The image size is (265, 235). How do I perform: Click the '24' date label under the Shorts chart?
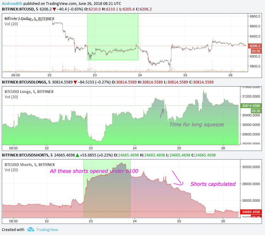coord(135,221)
